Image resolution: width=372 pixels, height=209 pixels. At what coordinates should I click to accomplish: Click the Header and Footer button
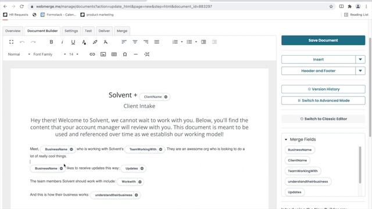[x=319, y=71]
